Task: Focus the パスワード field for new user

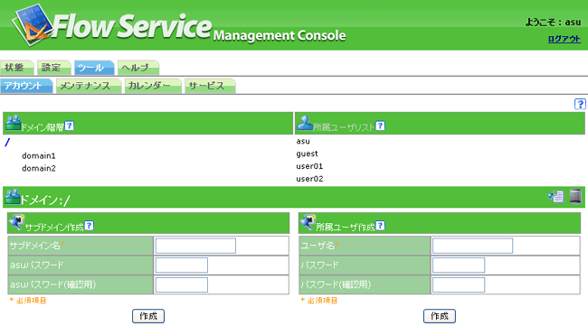Action: click(x=459, y=265)
